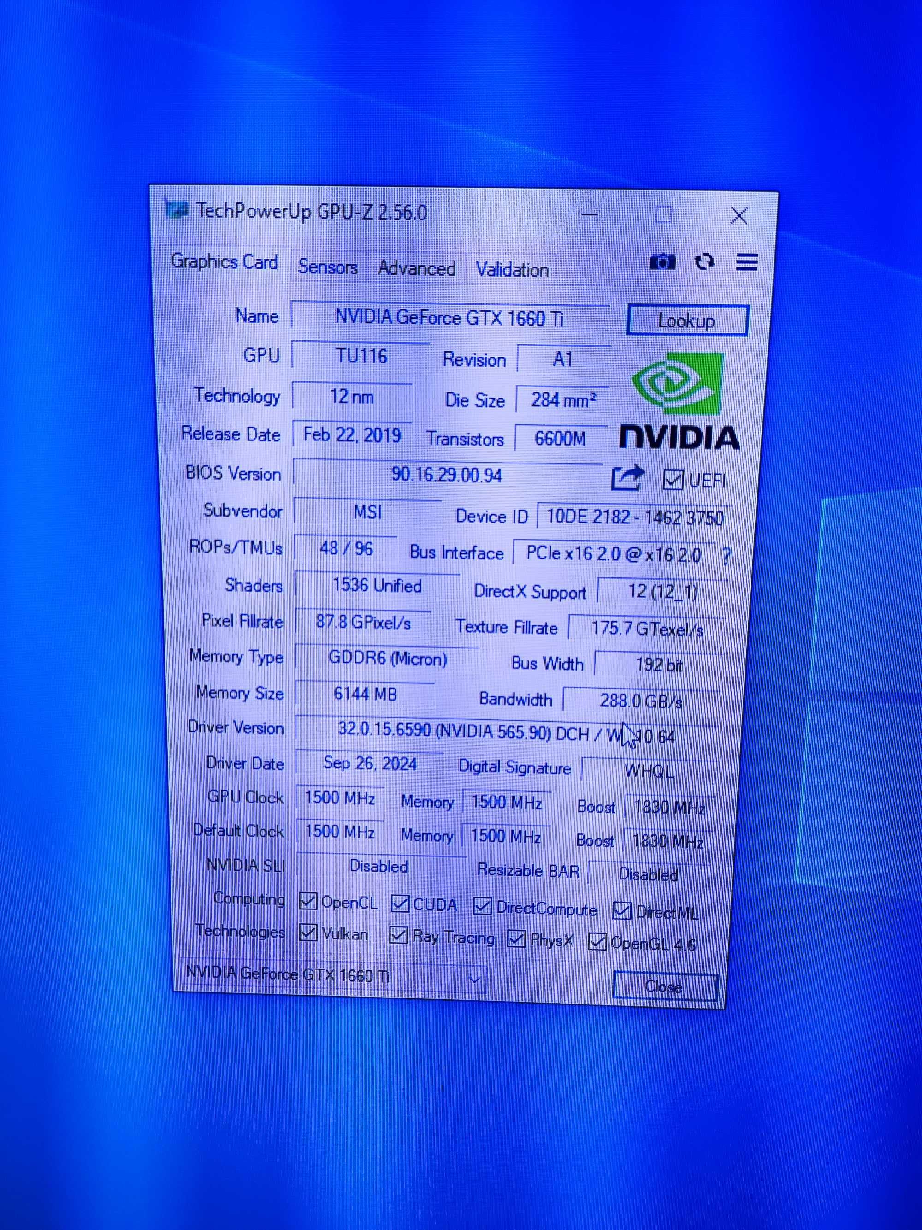922x1230 pixels.
Task: Click the BIOS share/export arrow icon
Action: click(x=627, y=478)
